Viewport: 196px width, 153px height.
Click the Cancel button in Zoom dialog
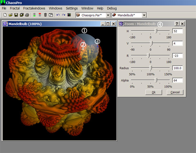click(x=175, y=92)
